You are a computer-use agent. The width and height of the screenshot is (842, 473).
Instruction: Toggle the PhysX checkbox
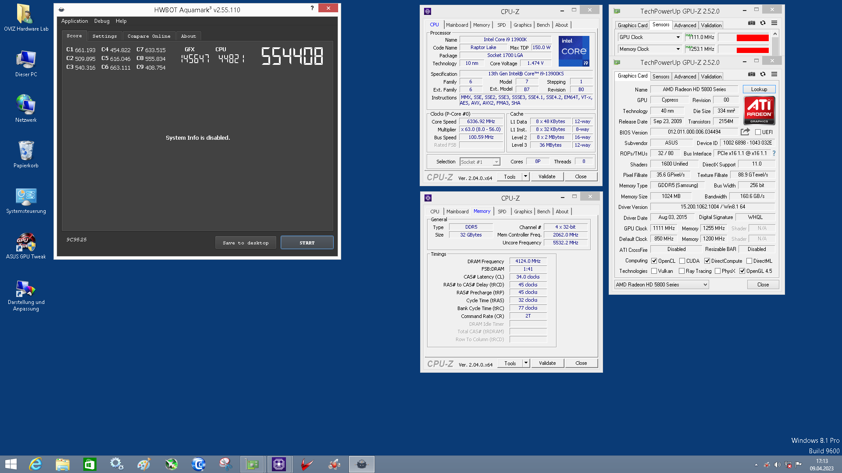[x=717, y=271]
